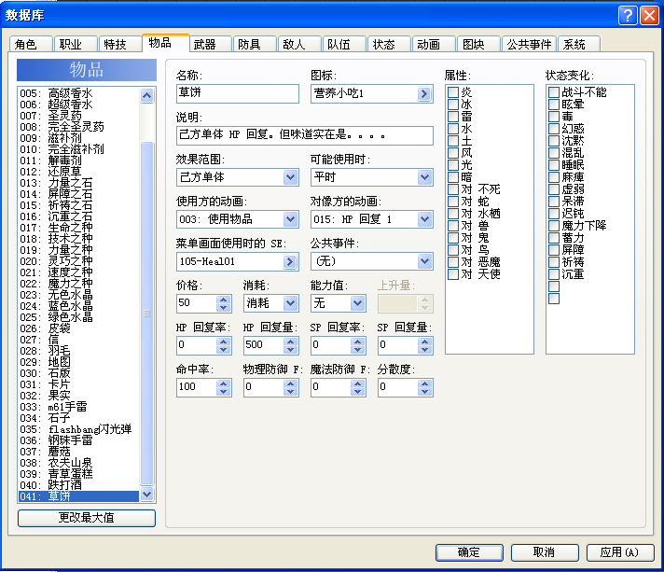Click the item list scrollbar thumb
The image size is (664, 572).
point(147,314)
